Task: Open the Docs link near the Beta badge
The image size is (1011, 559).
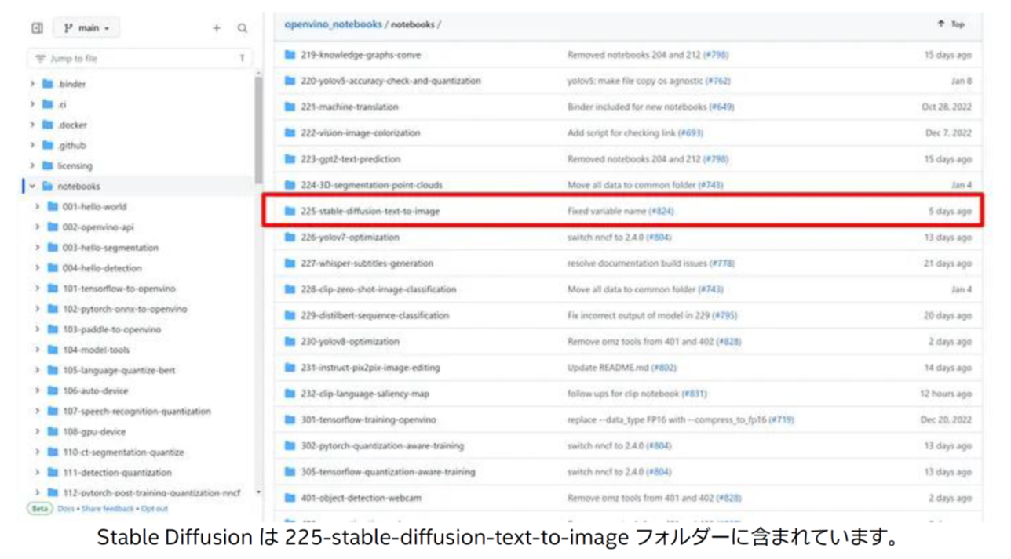Action: pyautogui.click(x=68, y=509)
